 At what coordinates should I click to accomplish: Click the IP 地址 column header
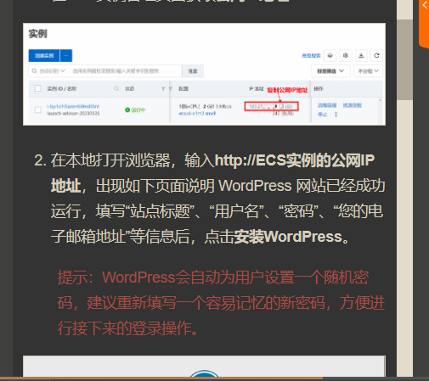pyautogui.click(x=257, y=89)
